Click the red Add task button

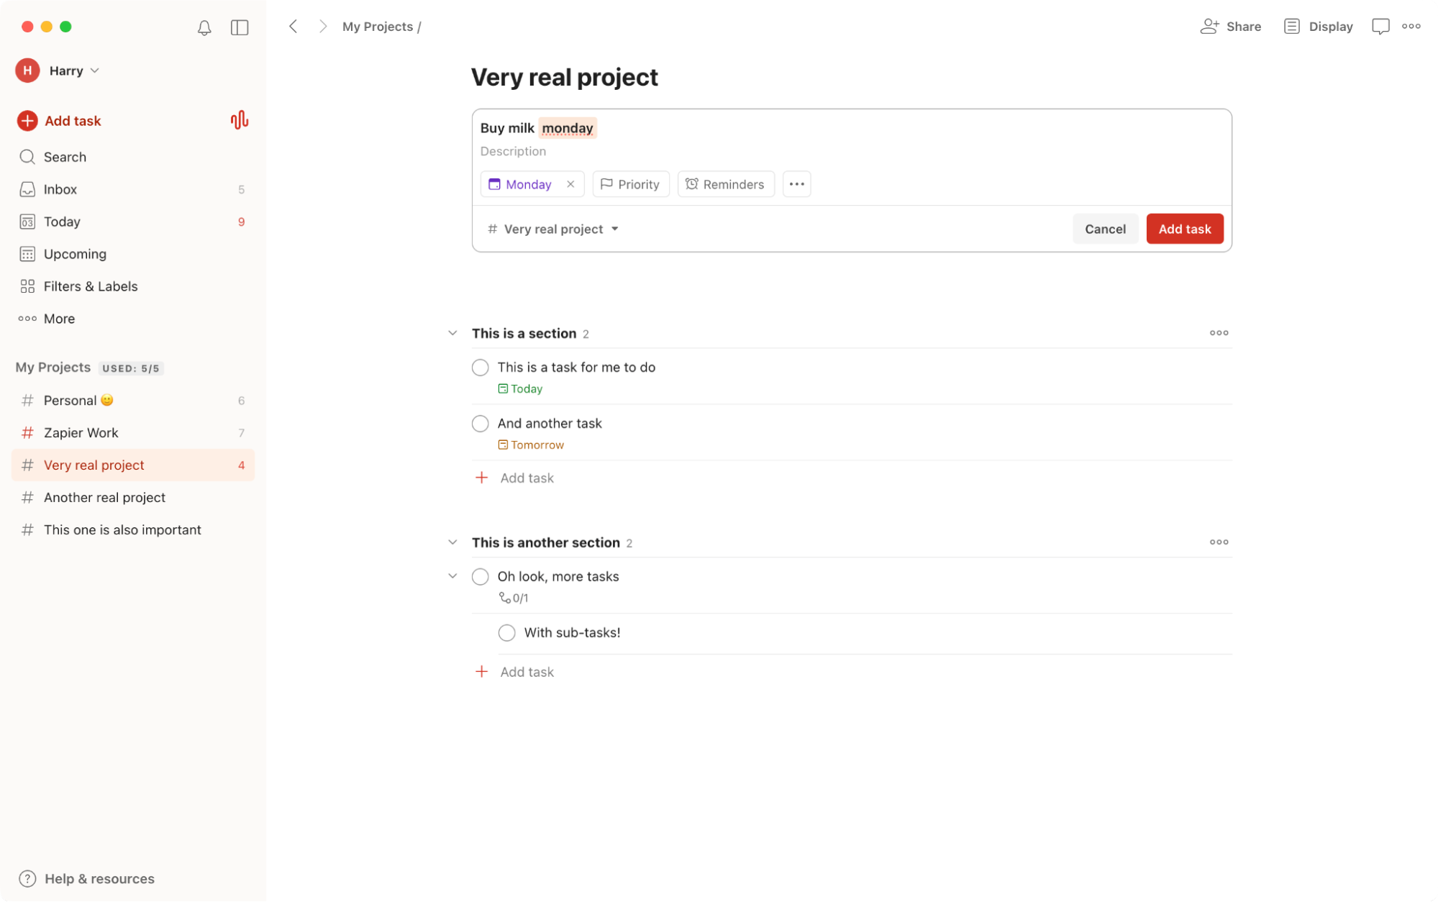click(1183, 229)
